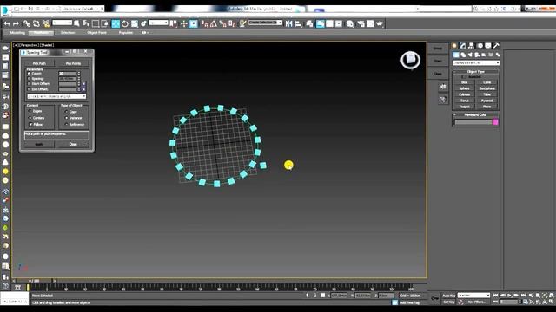Open the pink object color swatch

click(496, 122)
